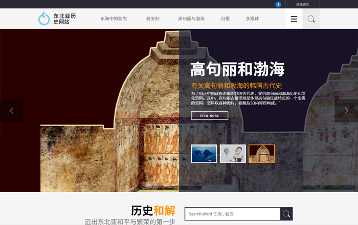
Task: Click the orange 有关高句丽和渤海的韩国古代史 subtitle
Action: [236, 86]
